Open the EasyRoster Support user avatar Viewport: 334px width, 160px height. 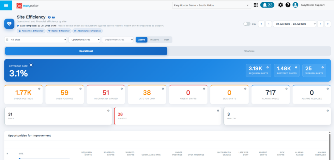pyautogui.click(x=295, y=5)
